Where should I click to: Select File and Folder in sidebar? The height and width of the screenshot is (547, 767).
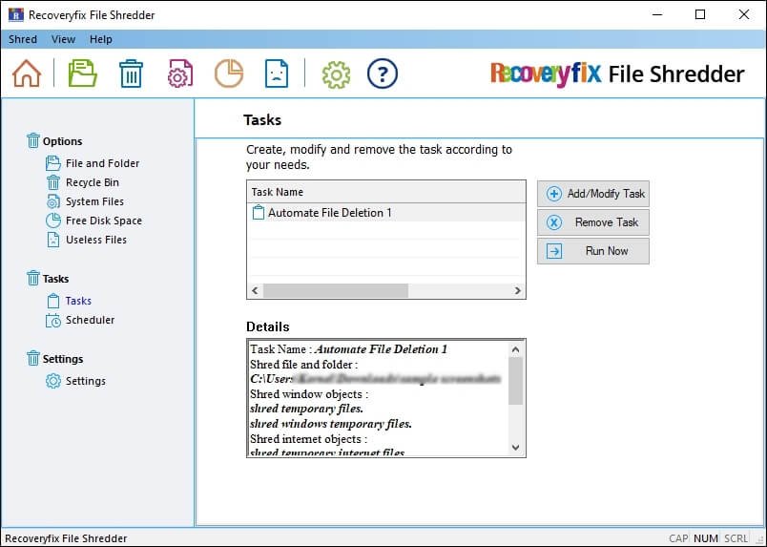[102, 163]
